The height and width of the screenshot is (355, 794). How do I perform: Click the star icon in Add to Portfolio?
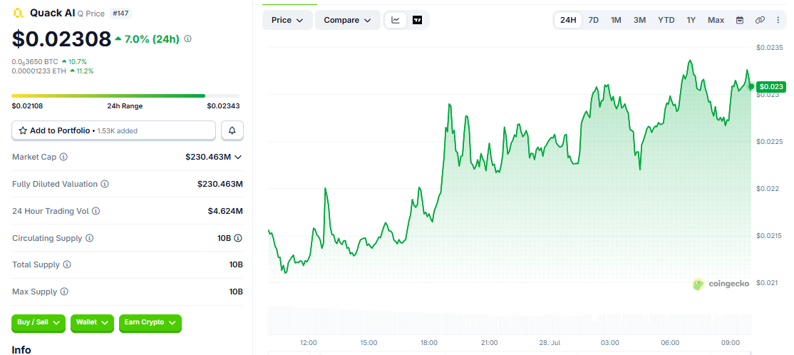(x=23, y=130)
